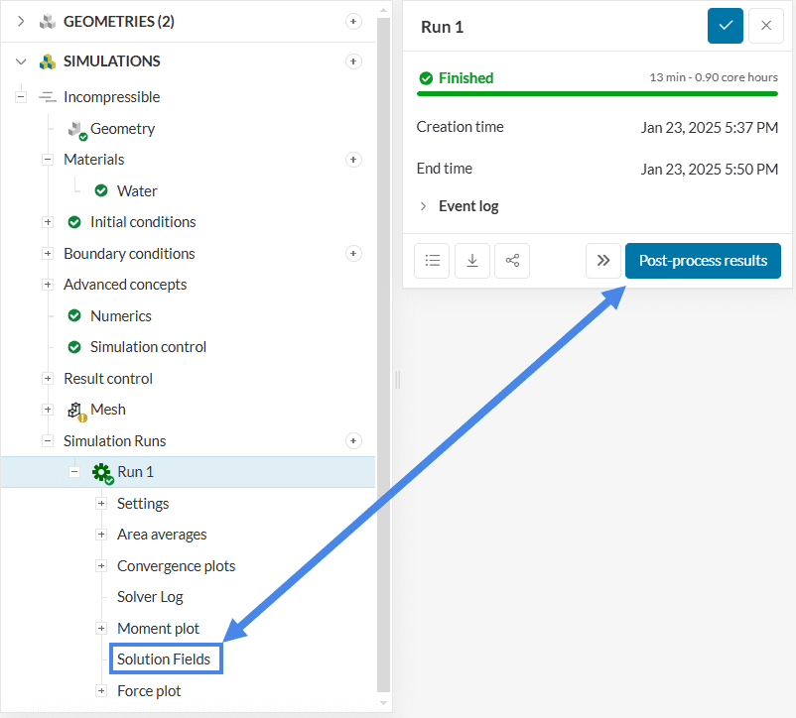The height and width of the screenshot is (718, 796).
Task: Expand the GEOMETRIES section
Action: click(21, 21)
